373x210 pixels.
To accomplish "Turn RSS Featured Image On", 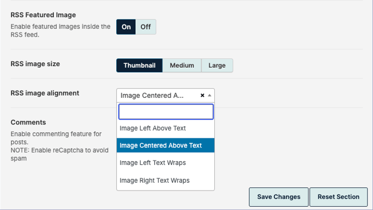I will coord(126,27).
